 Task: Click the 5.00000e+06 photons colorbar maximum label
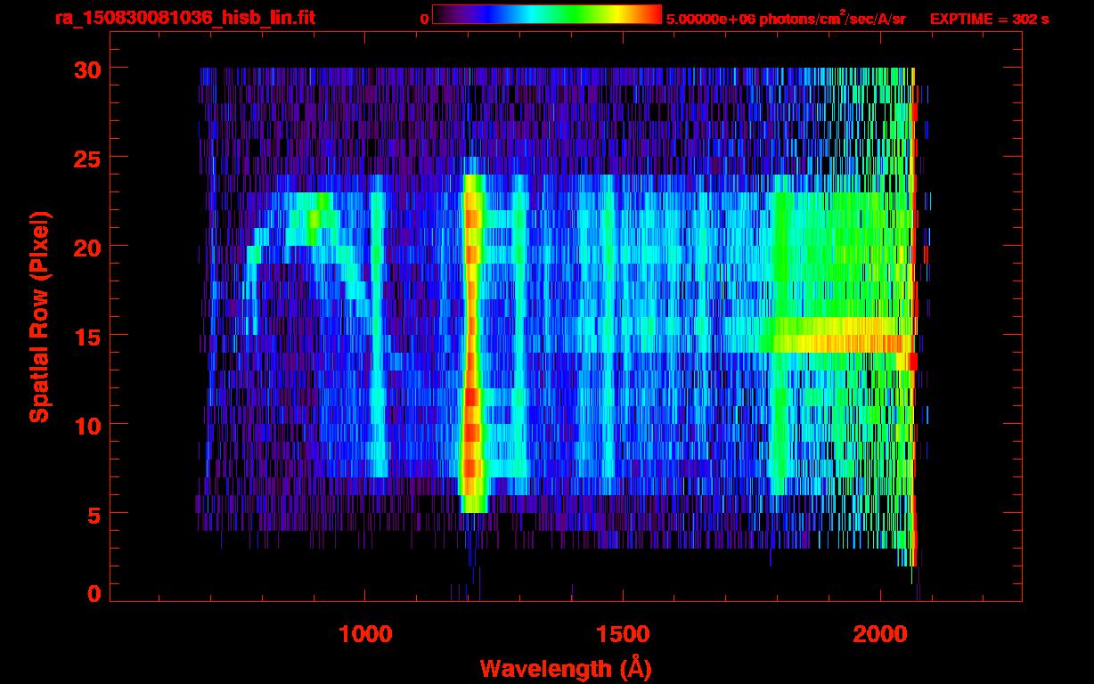pyautogui.click(x=786, y=18)
